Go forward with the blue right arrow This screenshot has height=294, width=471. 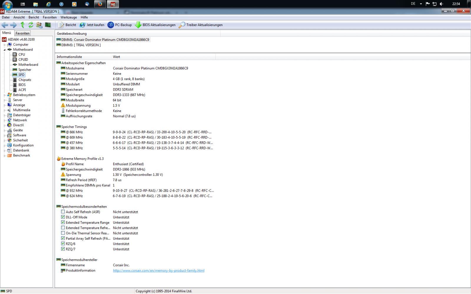tap(13, 25)
